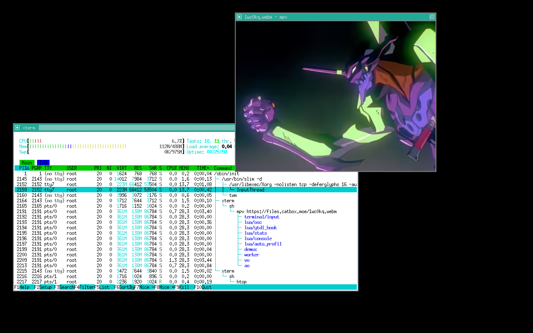Select the terminal/input thread
Image resolution: width=533 pixels, height=333 pixels.
186,217
